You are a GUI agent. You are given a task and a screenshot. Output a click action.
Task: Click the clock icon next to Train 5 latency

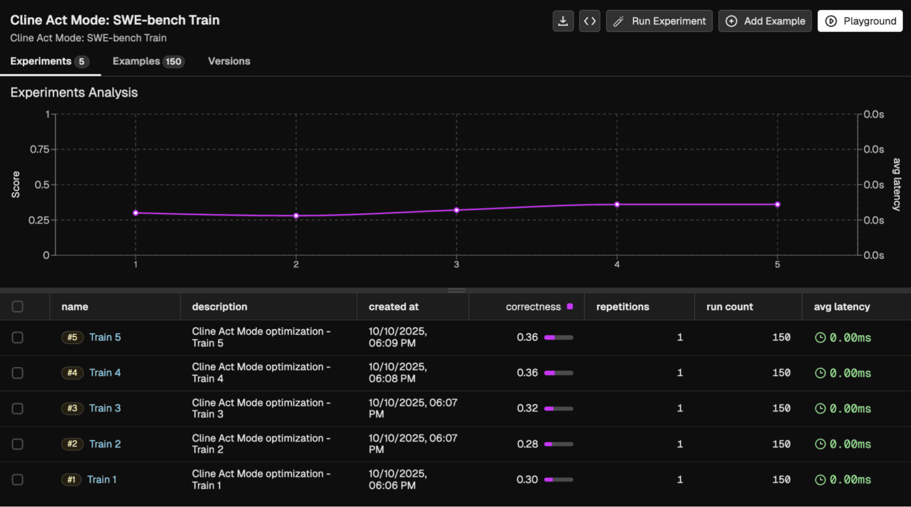coord(821,337)
